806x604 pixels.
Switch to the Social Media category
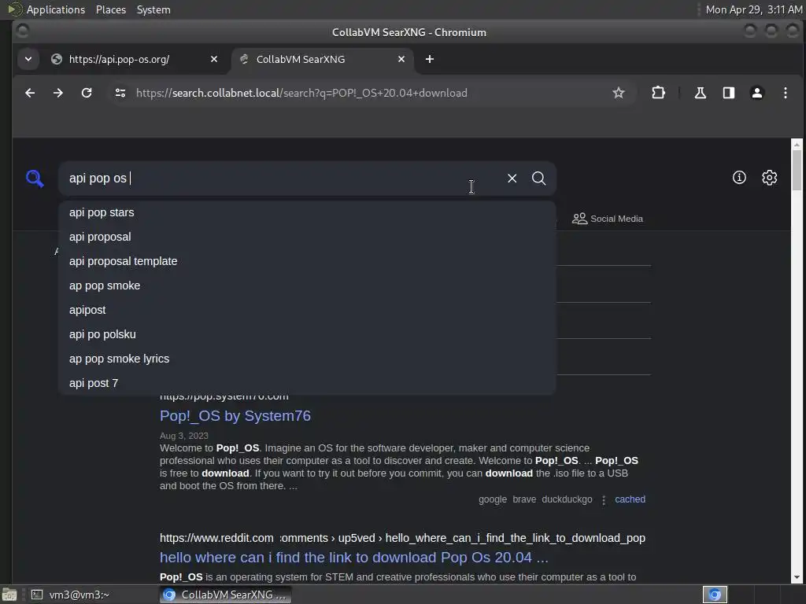pyautogui.click(x=608, y=219)
